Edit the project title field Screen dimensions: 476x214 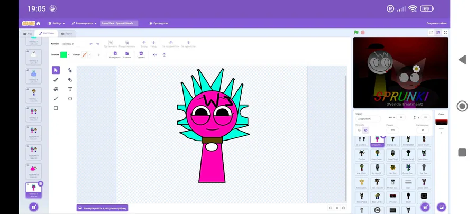point(120,23)
